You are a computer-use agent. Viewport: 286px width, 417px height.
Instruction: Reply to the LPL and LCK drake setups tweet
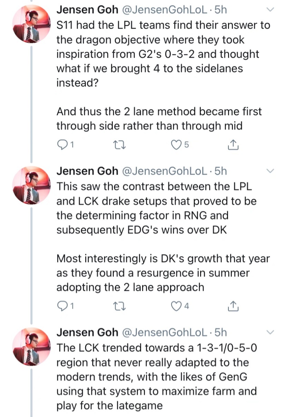[61, 306]
